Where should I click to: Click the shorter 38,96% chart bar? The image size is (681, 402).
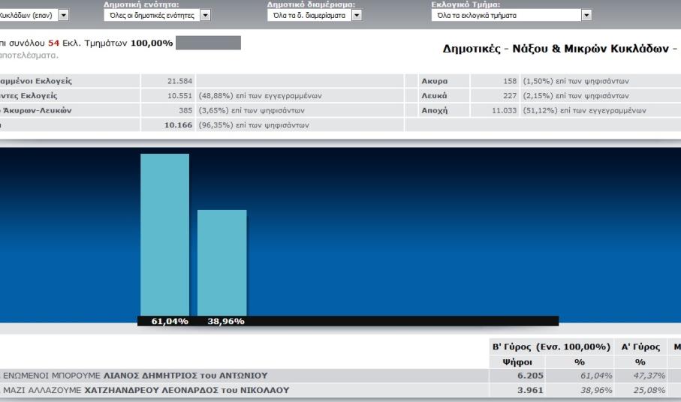click(x=221, y=262)
